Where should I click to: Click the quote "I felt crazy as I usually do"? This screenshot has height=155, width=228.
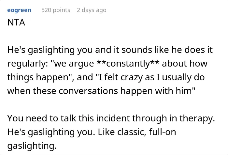(x=150, y=77)
